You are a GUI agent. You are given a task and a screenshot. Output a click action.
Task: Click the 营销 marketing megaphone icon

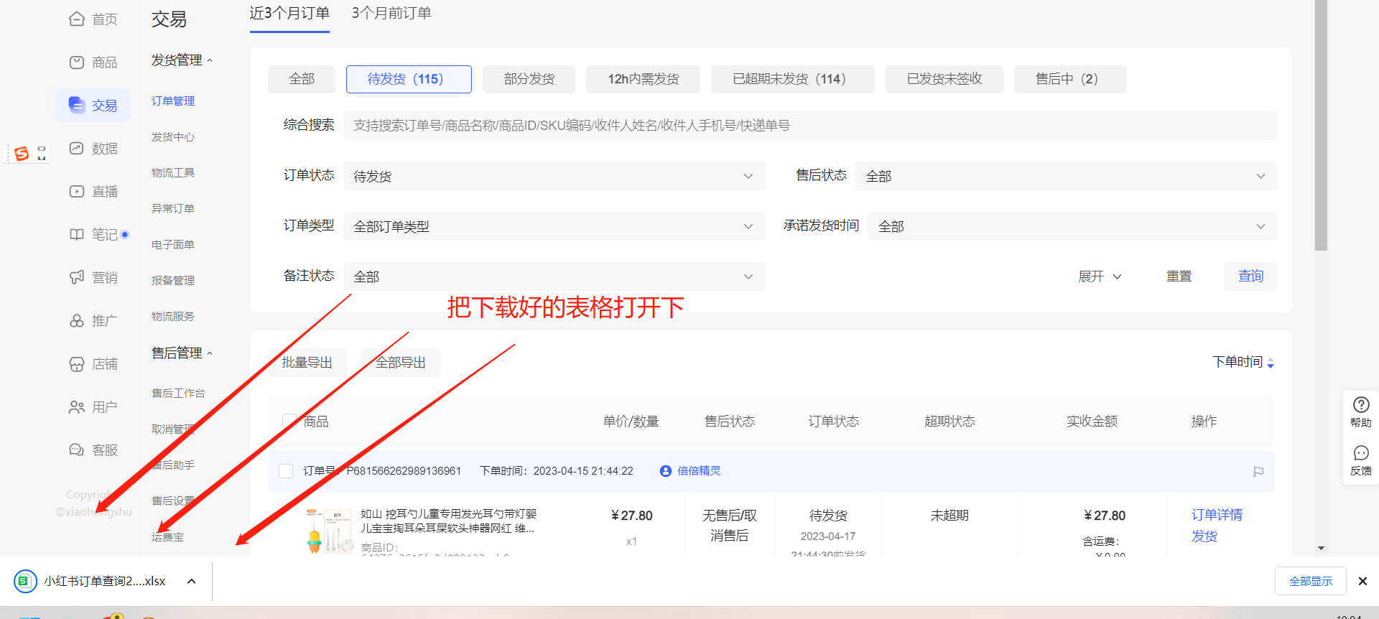[x=77, y=278]
